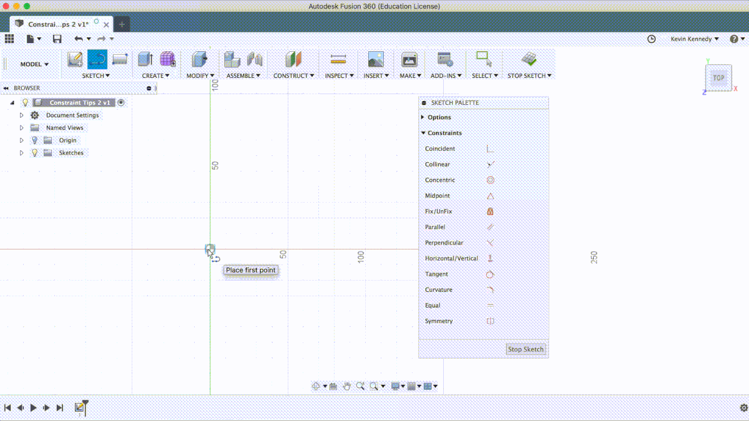Open the MODEL workspace dropdown
This screenshot has width=749, height=421.
click(34, 64)
